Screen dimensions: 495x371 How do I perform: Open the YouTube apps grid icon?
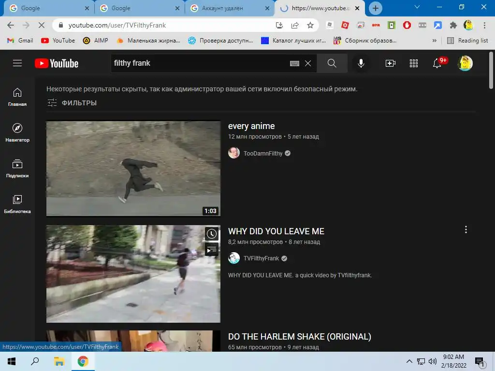(x=414, y=63)
